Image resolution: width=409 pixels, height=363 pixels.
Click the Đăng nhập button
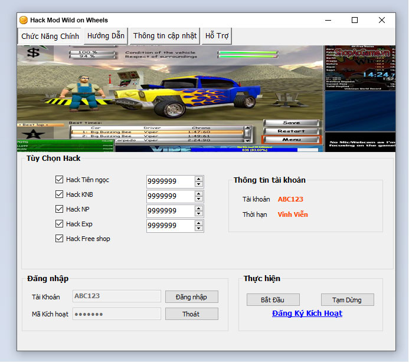coord(191,296)
